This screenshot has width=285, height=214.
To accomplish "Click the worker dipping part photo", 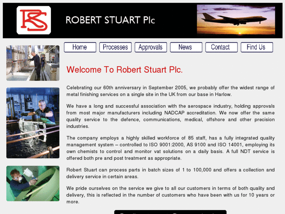I will tap(33, 123).
